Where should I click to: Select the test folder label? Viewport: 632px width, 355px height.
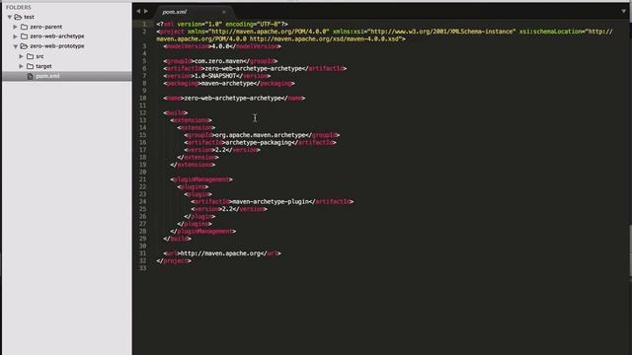(x=29, y=17)
